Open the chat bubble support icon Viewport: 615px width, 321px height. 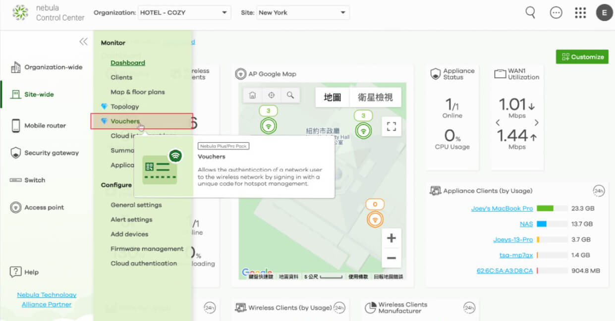coord(556,13)
